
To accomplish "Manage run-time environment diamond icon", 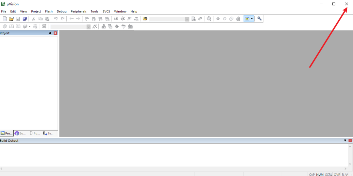I will point(117,26).
